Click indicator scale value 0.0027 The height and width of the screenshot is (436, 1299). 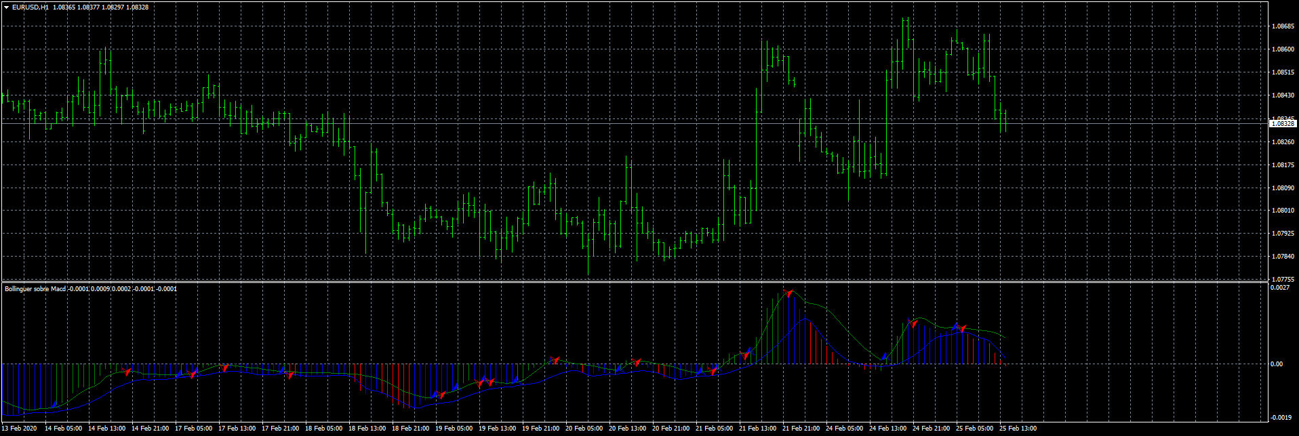point(1280,288)
